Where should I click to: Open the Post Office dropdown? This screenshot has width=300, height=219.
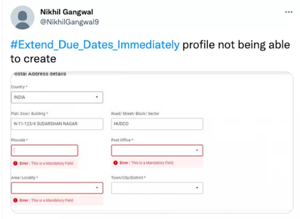click(157, 150)
